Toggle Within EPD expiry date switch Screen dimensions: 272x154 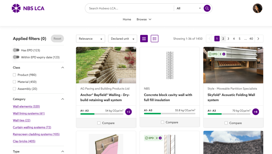(16, 57)
